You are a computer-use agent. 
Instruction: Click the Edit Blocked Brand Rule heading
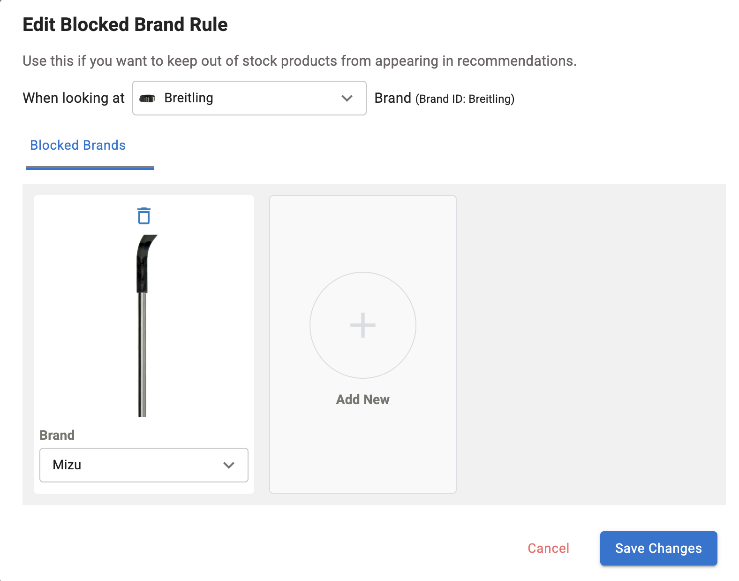(x=125, y=24)
